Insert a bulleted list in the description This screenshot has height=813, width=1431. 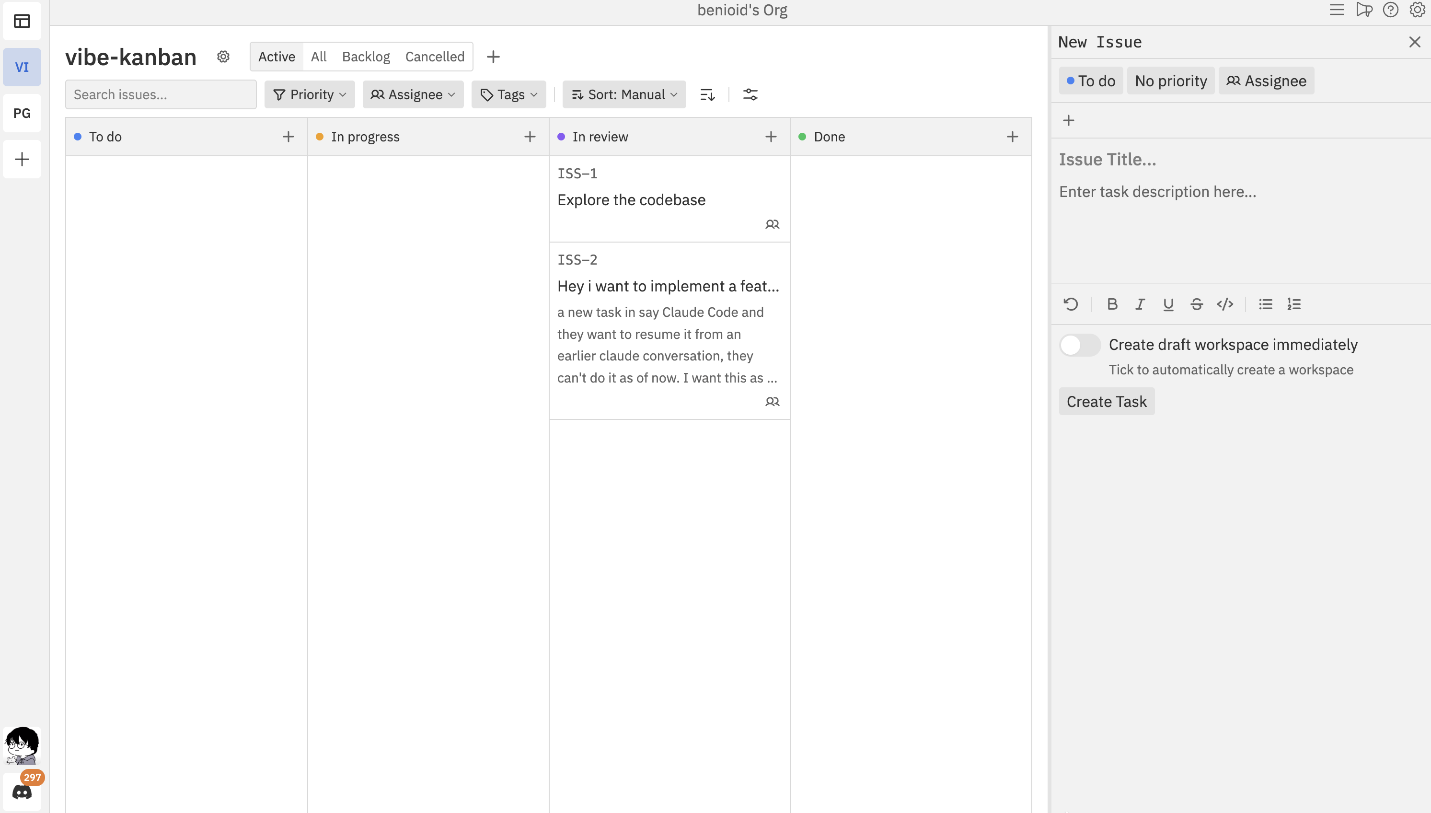point(1266,304)
